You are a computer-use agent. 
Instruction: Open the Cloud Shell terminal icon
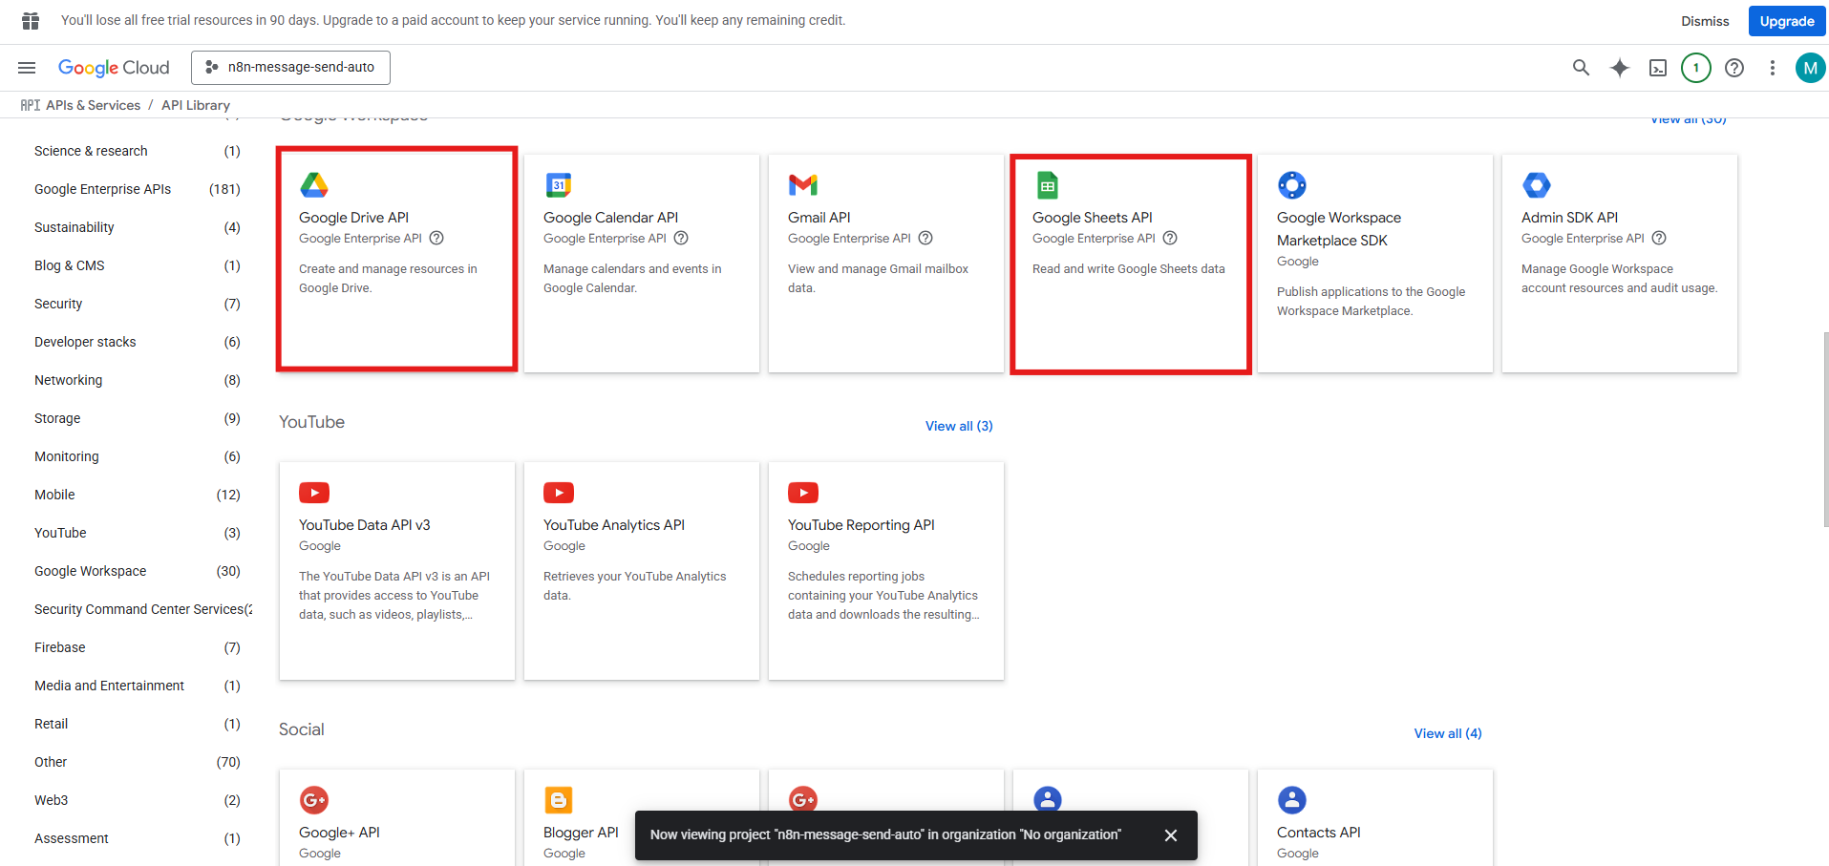tap(1658, 68)
